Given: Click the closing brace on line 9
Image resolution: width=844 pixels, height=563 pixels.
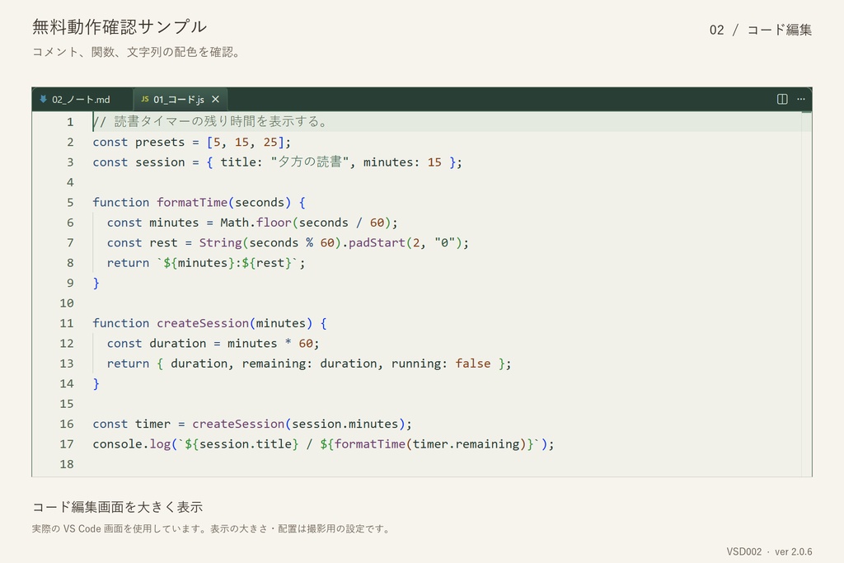Looking at the screenshot, I should pyautogui.click(x=96, y=283).
